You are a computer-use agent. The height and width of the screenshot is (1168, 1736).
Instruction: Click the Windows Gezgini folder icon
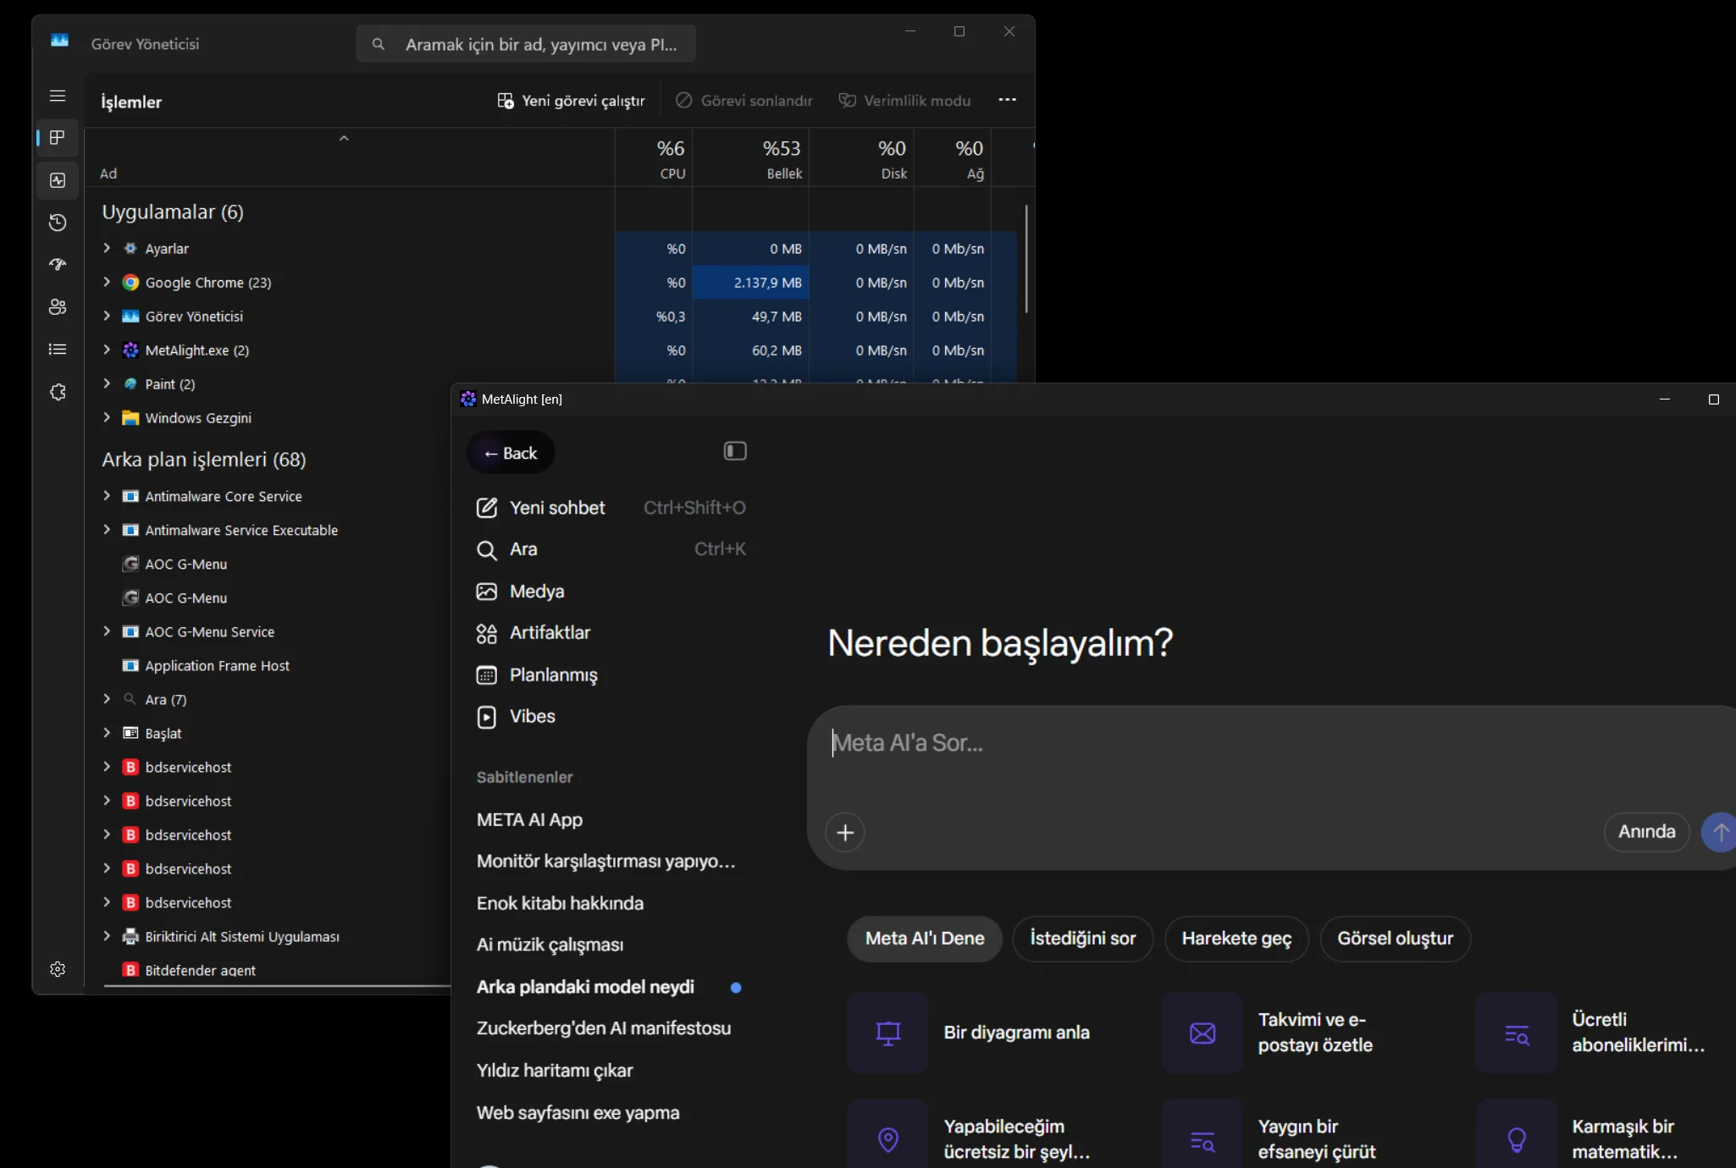coord(130,418)
